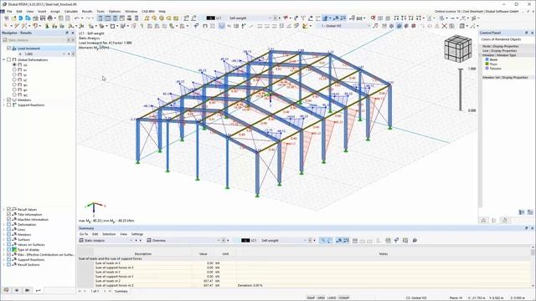
Task: Pin the Navigator Results panel
Action: [67, 33]
